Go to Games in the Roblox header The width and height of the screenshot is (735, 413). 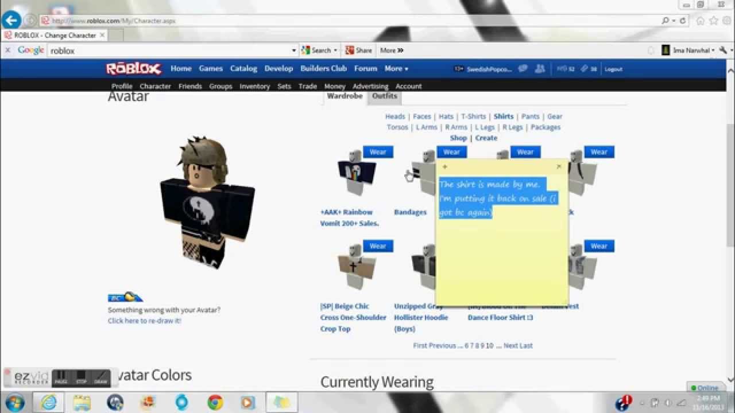pos(211,68)
